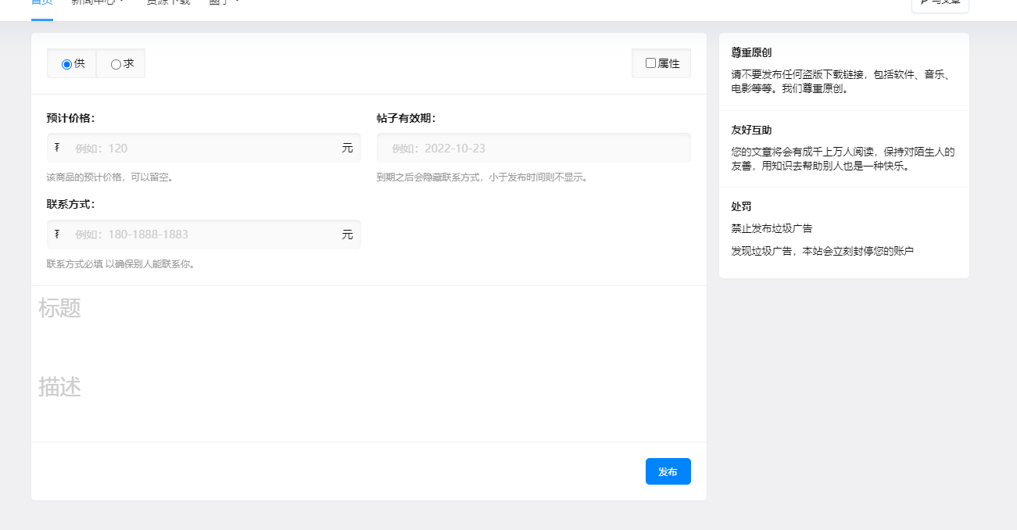Click the 帖子有效期 label
The image size is (1017, 530).
406,118
